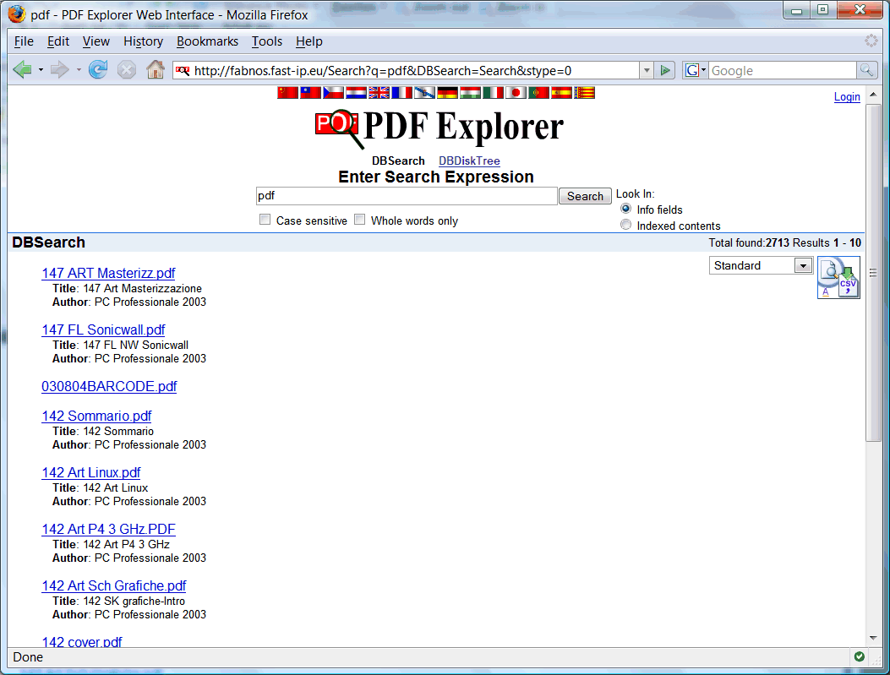Open the Google search engine selector dropdown
The height and width of the screenshot is (675, 890).
coord(696,71)
